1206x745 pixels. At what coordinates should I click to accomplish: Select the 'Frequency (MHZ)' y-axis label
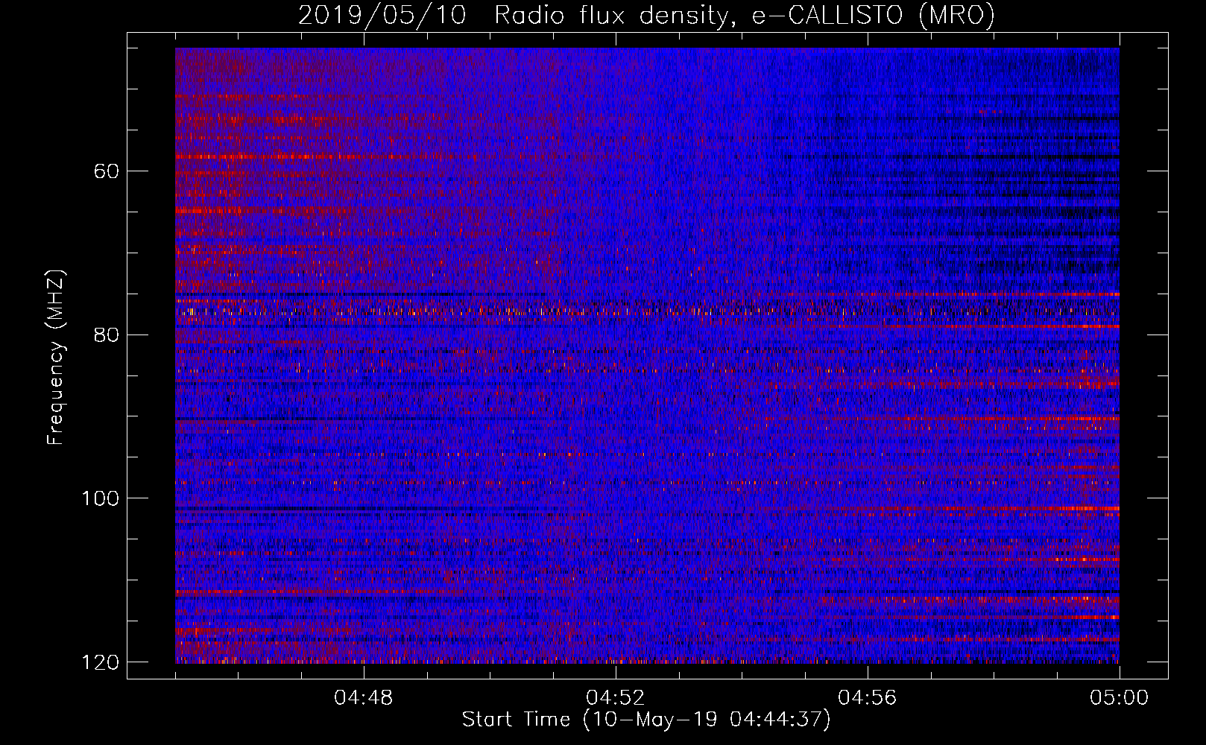coord(55,357)
